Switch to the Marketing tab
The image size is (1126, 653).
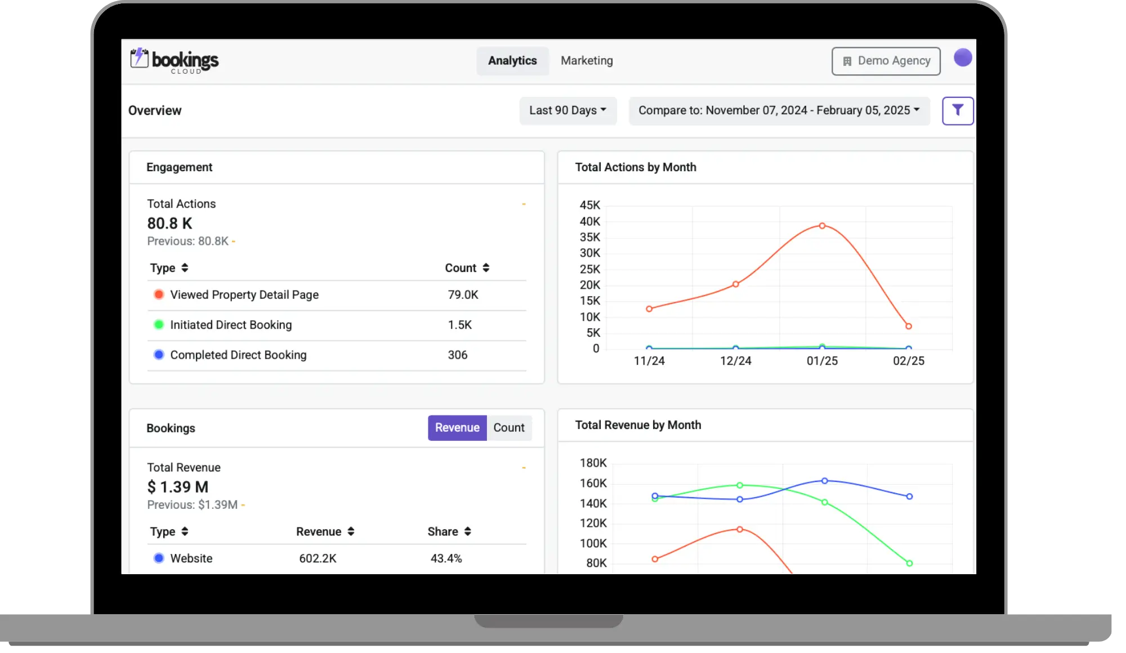[x=587, y=61]
